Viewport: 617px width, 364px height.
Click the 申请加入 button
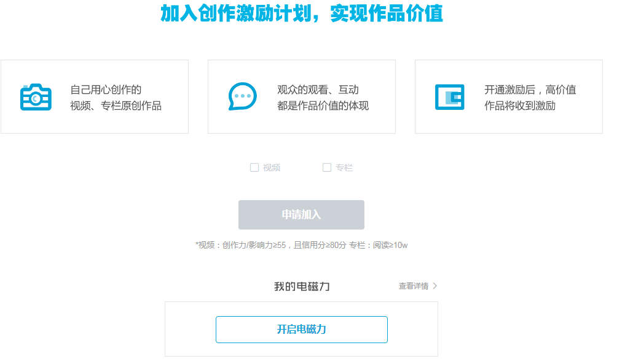pyautogui.click(x=301, y=215)
